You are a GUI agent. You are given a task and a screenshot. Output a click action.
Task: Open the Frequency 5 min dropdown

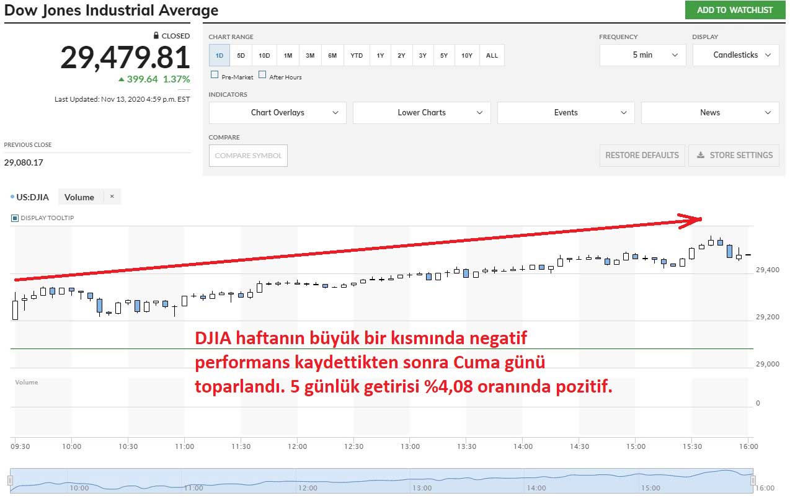(642, 55)
